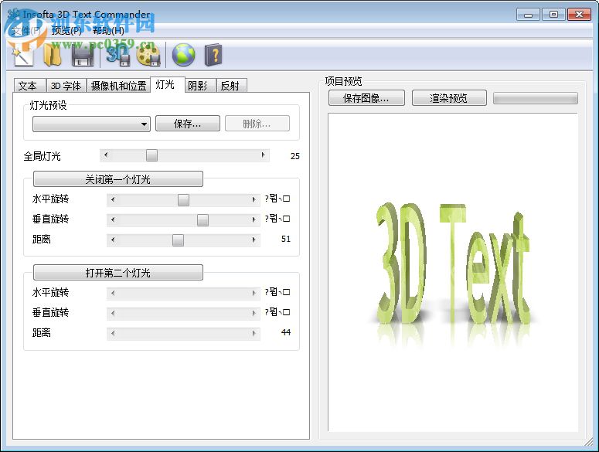Image resolution: width=599 pixels, height=452 pixels.
Task: Click the render progress bar
Action: point(536,98)
